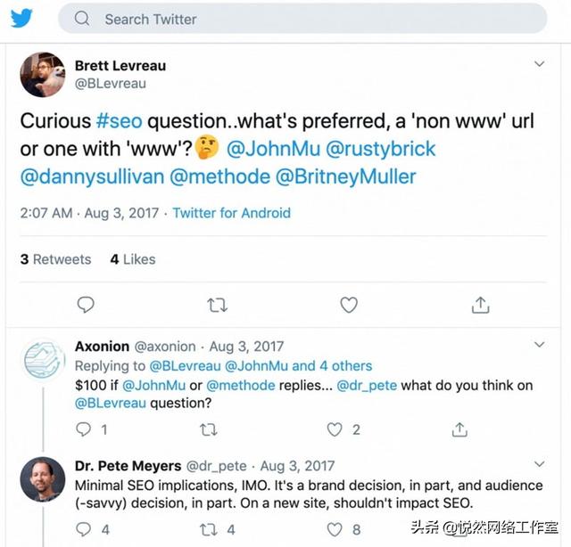571x547 pixels.
Task: Open Brett Levreau's profile picture
Action: point(42,74)
